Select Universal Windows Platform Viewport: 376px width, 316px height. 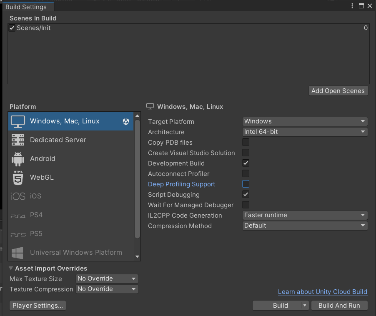(x=71, y=252)
